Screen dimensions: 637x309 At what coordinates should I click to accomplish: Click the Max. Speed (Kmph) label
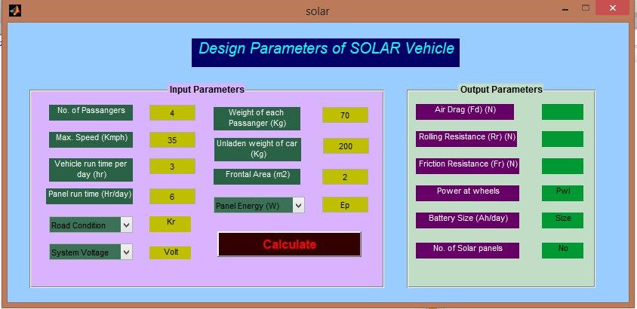click(x=91, y=140)
